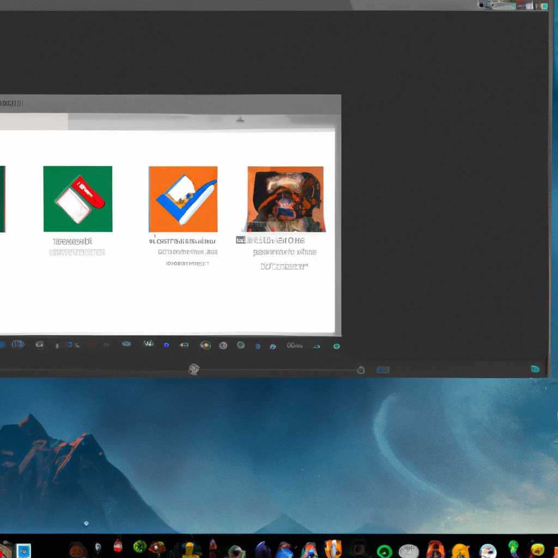Click the round handle on the bottom slider

point(194,369)
